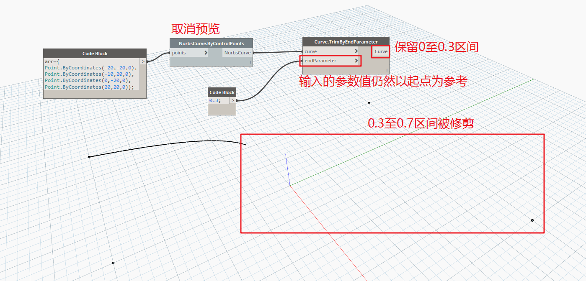The image size is (586, 281).
Task: Click the curve input port chevron
Action: [x=356, y=51]
